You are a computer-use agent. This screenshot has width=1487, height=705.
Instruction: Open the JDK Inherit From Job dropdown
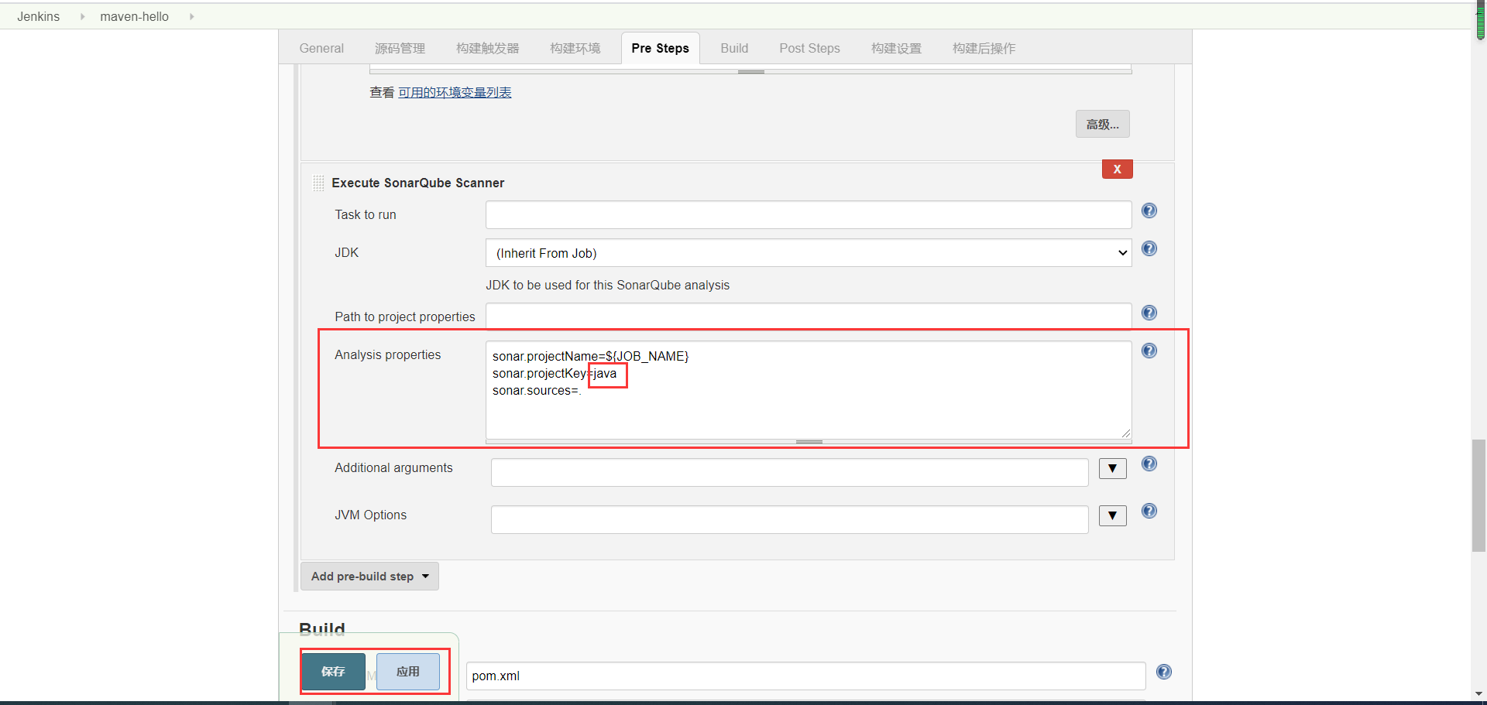809,253
